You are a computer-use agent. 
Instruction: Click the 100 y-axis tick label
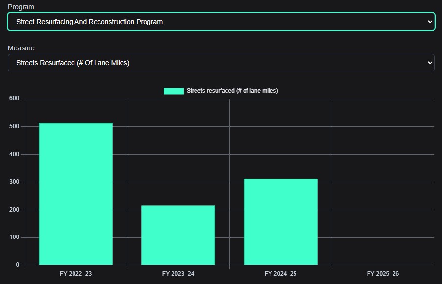pos(14,237)
